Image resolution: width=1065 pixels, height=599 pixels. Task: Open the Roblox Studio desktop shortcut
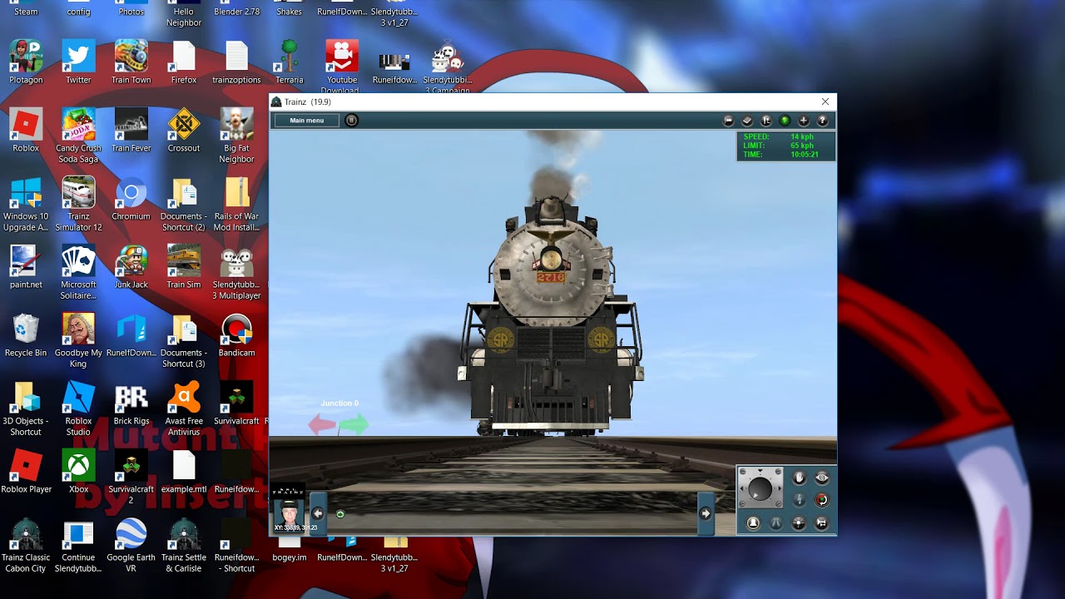(x=78, y=408)
